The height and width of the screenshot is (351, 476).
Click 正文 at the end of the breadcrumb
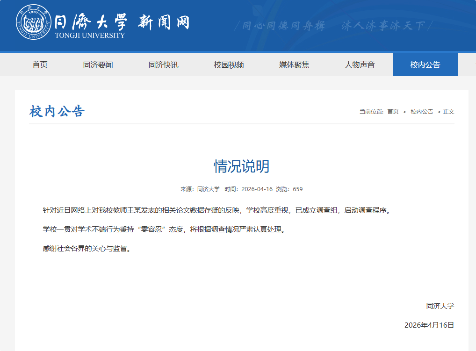click(x=448, y=112)
